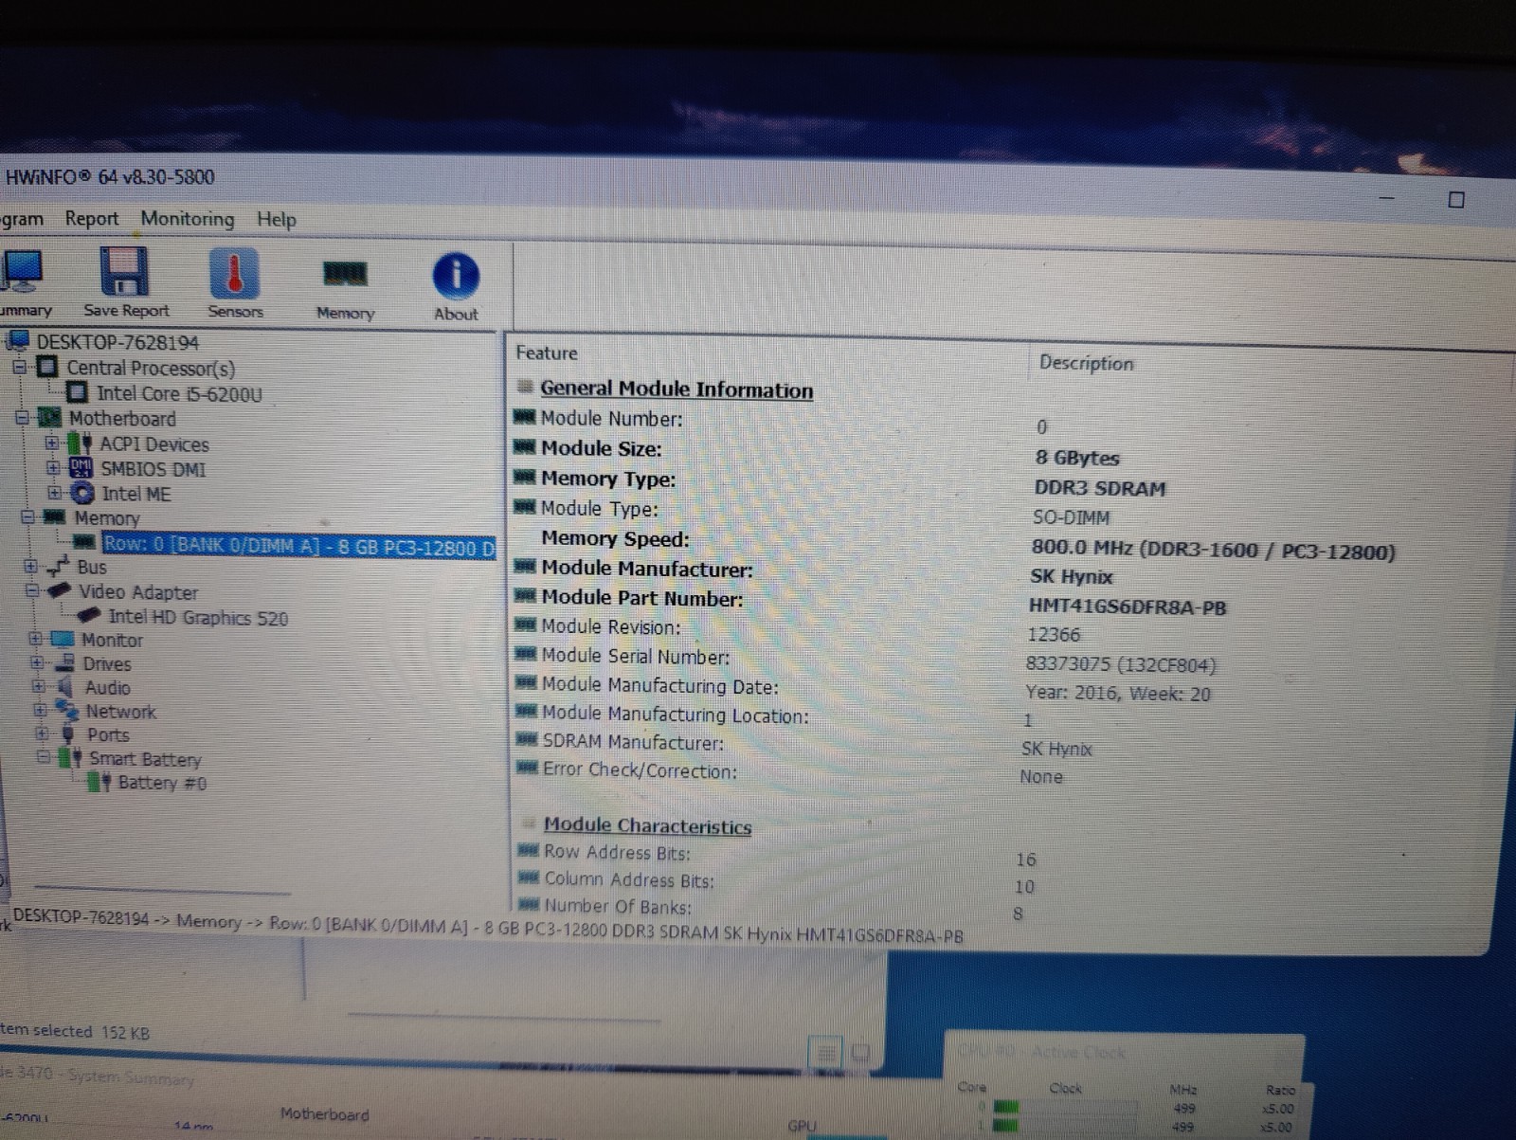This screenshot has width=1516, height=1140.
Task: Click the Ports plug icon
Action: coord(68,734)
